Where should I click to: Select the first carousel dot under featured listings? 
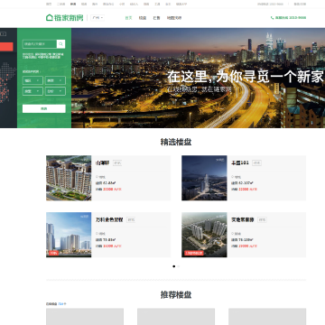173,266
